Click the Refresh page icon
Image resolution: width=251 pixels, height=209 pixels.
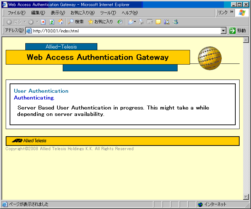[52, 22]
